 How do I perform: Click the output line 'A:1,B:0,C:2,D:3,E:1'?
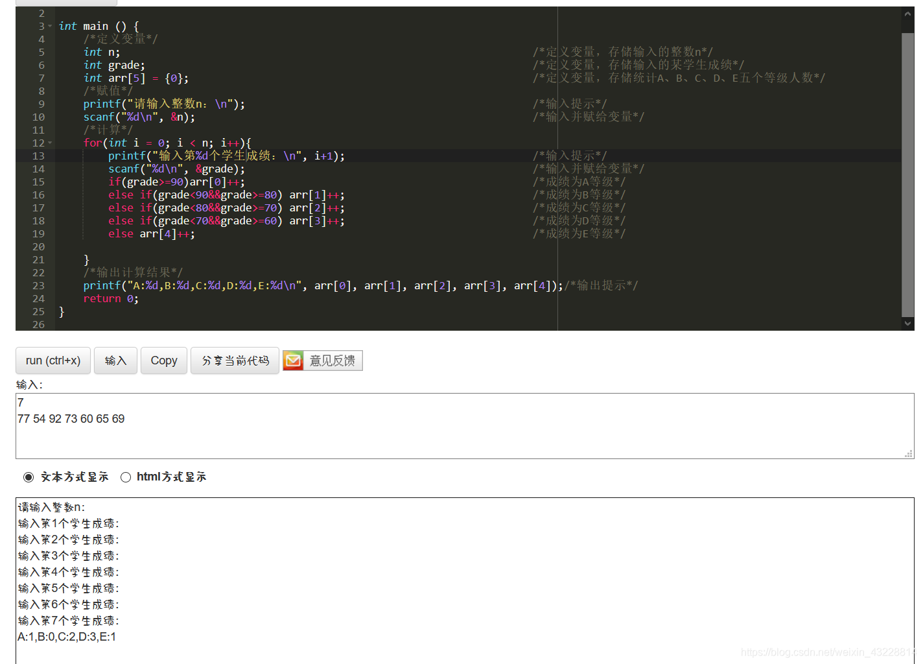pyautogui.click(x=67, y=637)
